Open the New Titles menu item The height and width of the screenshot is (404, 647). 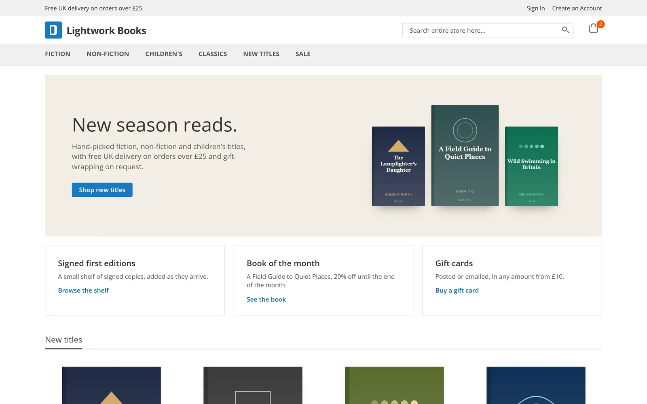point(261,54)
